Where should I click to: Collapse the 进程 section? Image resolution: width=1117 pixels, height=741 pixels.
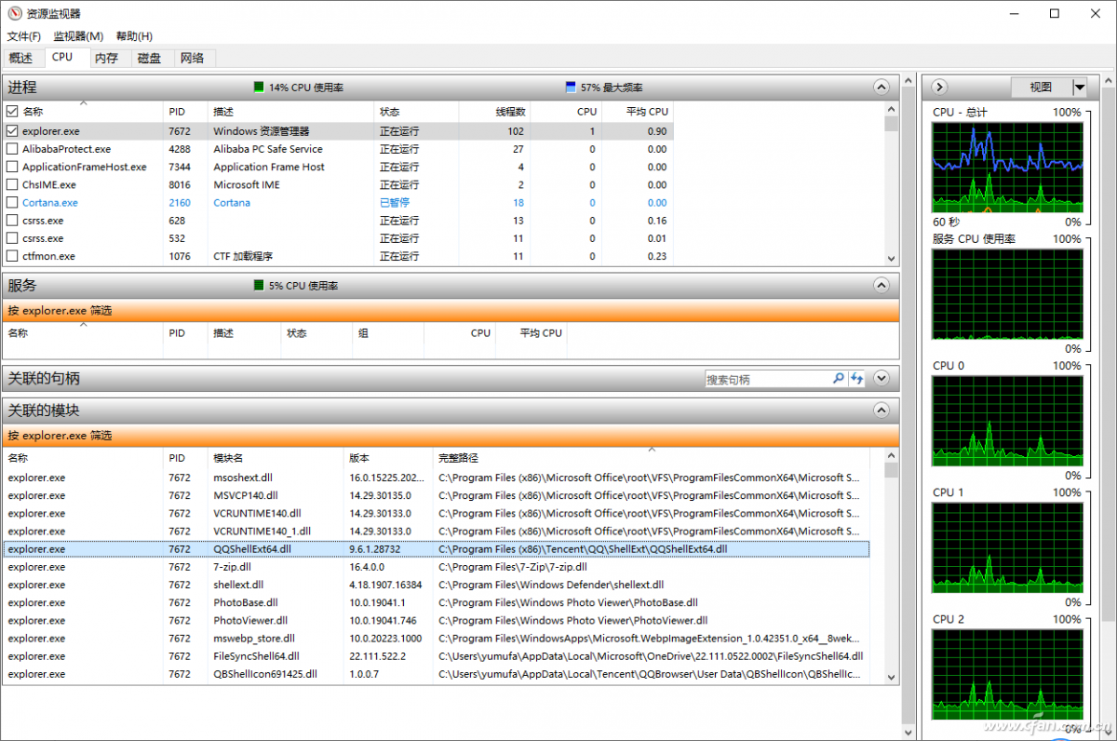pos(881,87)
